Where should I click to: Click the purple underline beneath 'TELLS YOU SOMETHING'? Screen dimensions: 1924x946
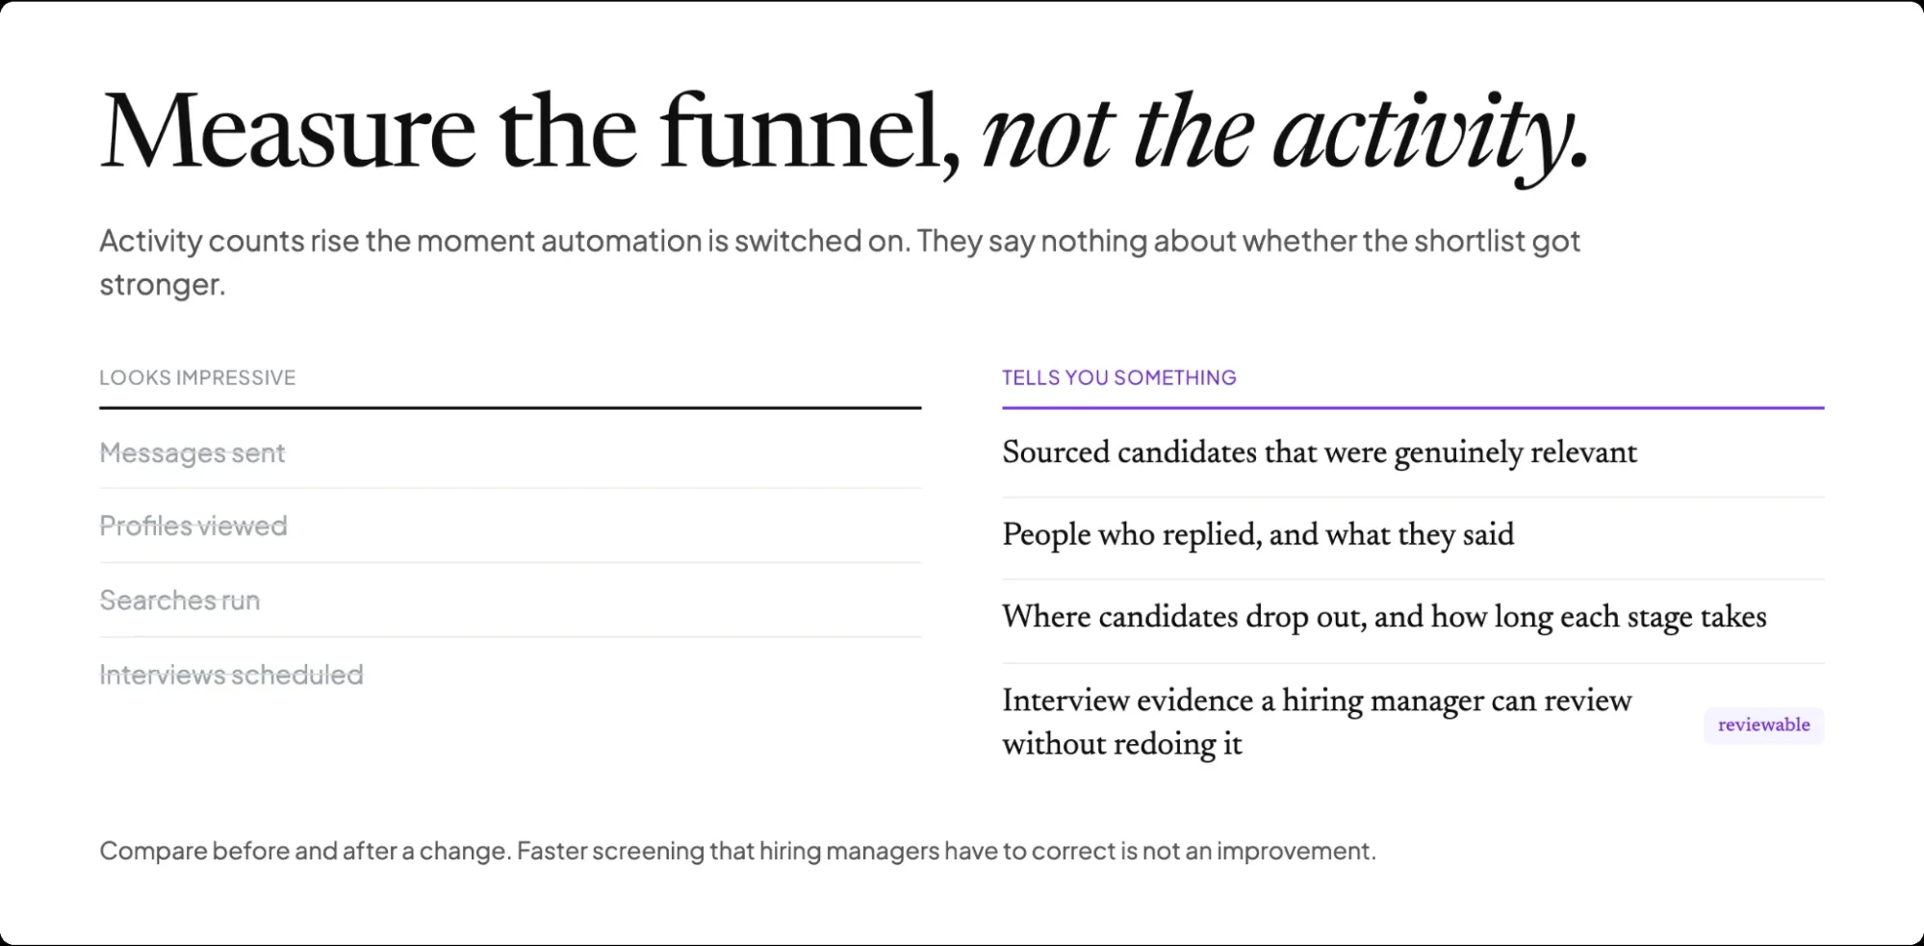[x=1413, y=408]
